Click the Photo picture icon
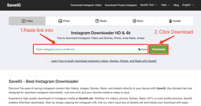 60,21
